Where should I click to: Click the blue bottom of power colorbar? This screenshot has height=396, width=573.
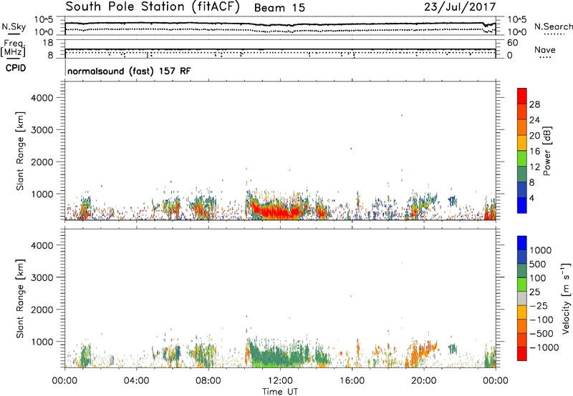pyautogui.click(x=522, y=205)
